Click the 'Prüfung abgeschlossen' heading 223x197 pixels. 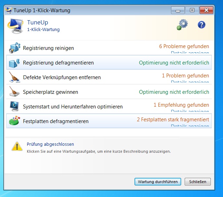50,144
